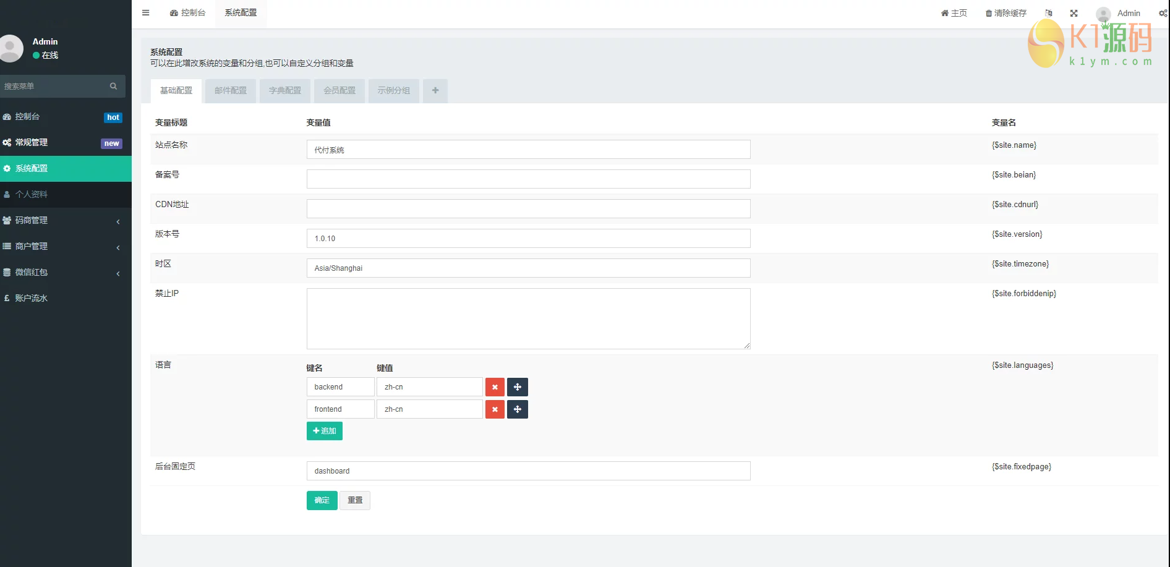Click the move handle on the backend row
The width and height of the screenshot is (1170, 567).
coord(518,387)
